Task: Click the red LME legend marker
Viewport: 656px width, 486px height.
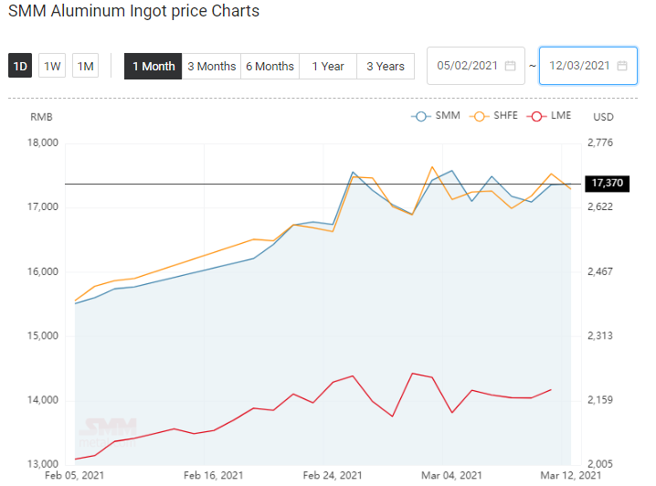Action: point(536,116)
